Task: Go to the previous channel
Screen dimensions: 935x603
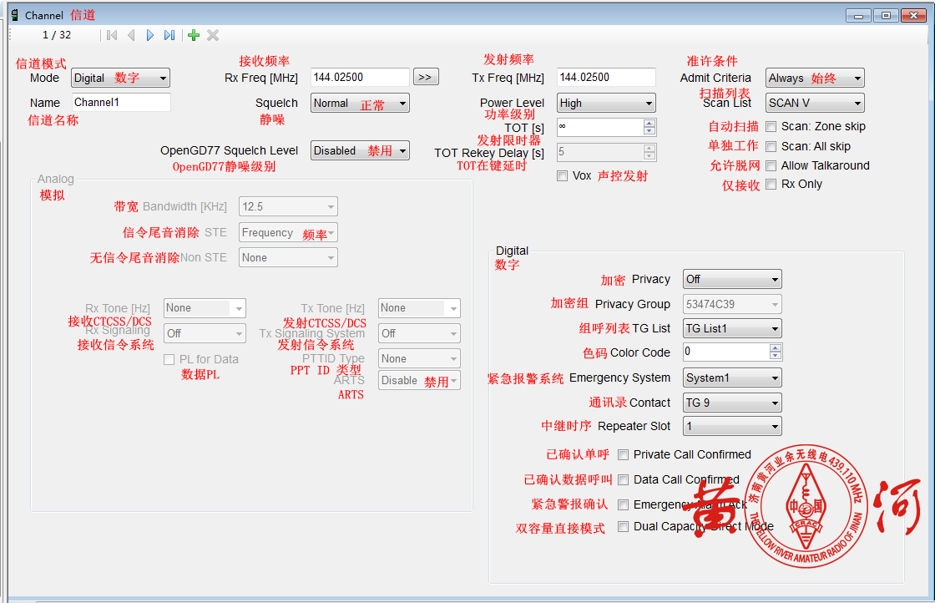Action: point(131,35)
